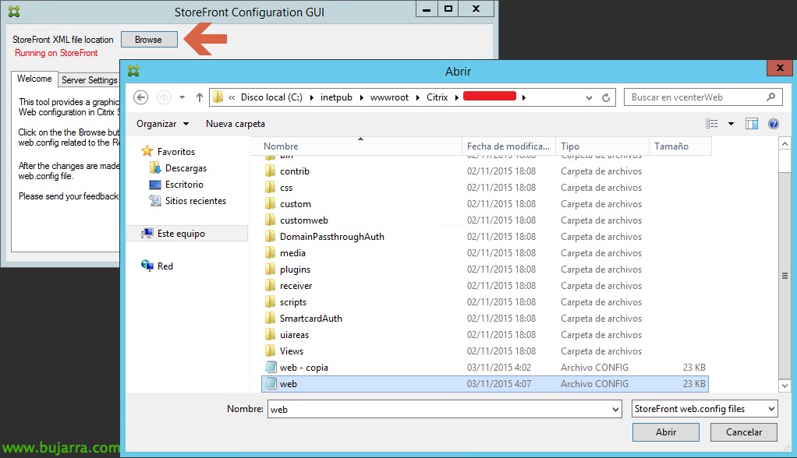Click the Abrir button
The image size is (797, 458).
coord(665,432)
